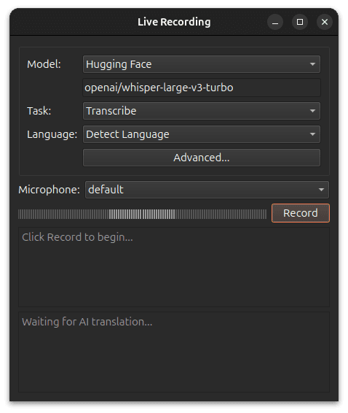Click the Live Recording title text
Image resolution: width=348 pixels, height=413 pixels.
174,22
